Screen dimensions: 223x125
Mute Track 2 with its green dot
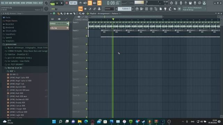(x=86, y=36)
